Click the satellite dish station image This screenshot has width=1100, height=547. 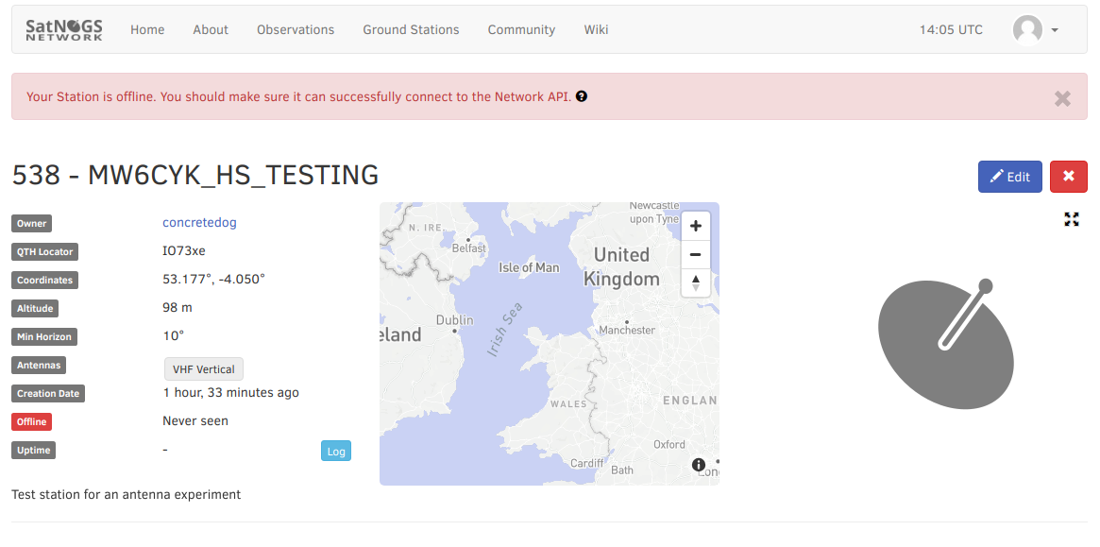[x=945, y=345]
